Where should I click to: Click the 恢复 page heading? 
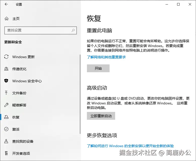coord(94,18)
